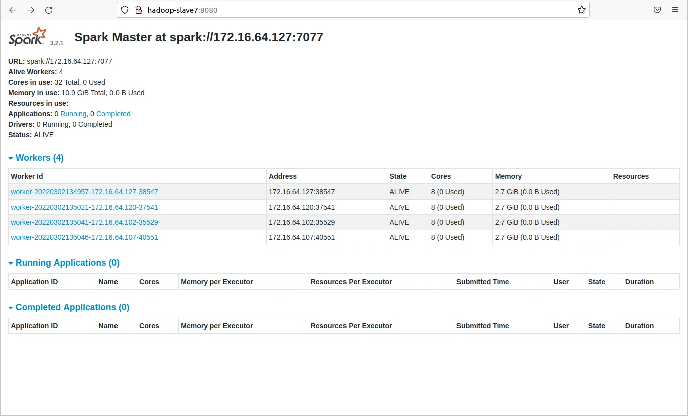Collapse the Workers (4) section
Image resolution: width=688 pixels, height=416 pixels.
tap(36, 158)
